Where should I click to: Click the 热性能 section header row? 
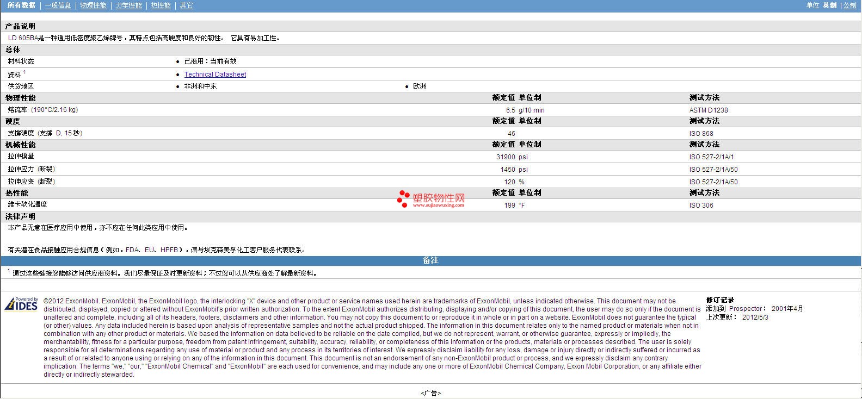tap(430, 193)
